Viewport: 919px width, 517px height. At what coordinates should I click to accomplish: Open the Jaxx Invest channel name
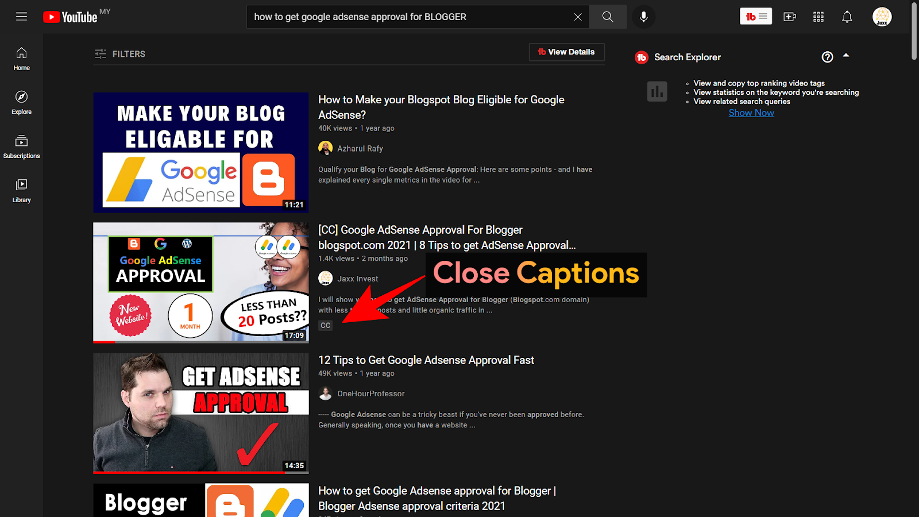click(x=358, y=279)
